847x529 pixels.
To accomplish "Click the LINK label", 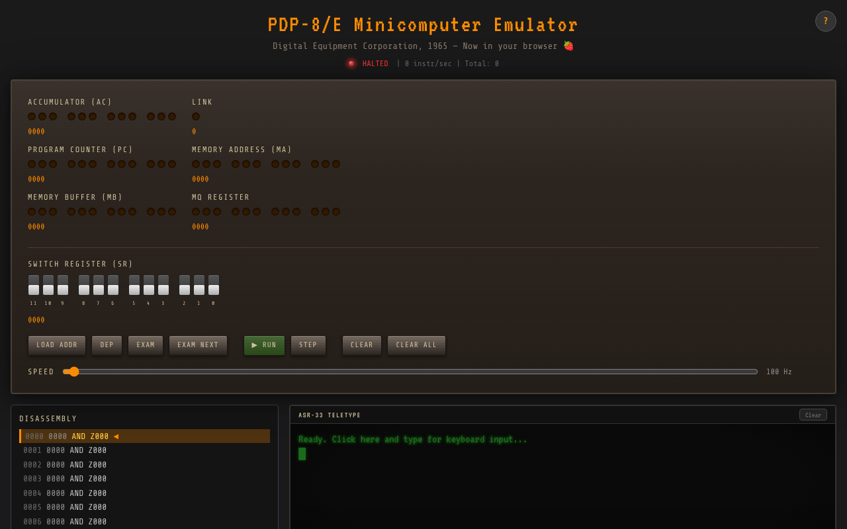I will 202,102.
